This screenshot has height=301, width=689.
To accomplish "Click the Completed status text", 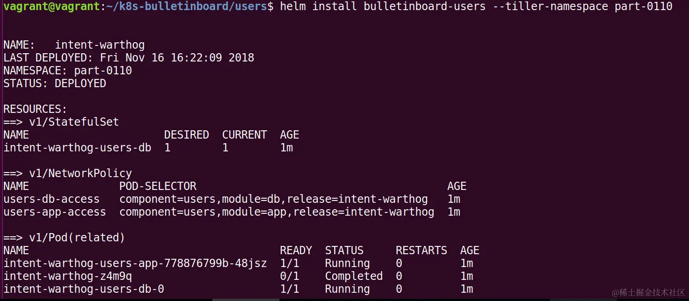I will pos(354,276).
